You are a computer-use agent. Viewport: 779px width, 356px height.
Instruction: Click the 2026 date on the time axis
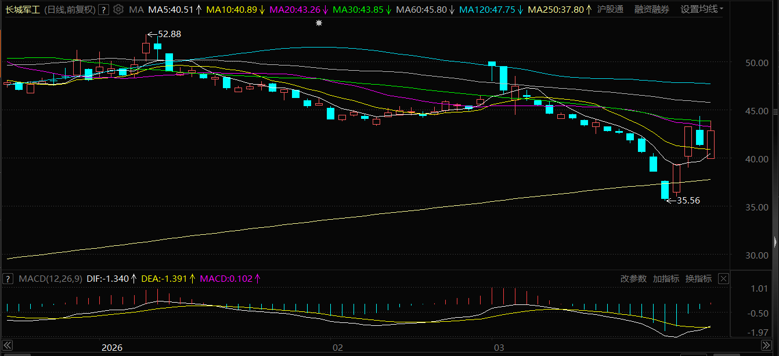click(112, 348)
